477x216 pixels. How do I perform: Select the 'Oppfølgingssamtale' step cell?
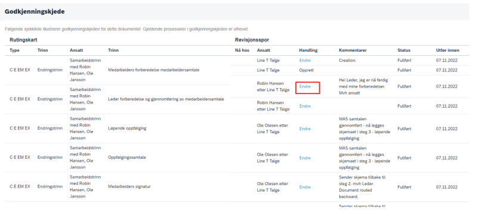(x=127, y=158)
